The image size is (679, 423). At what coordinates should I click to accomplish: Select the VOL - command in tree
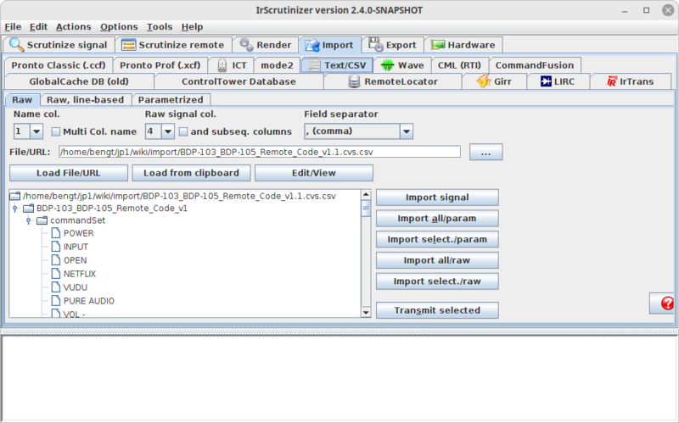tap(75, 314)
